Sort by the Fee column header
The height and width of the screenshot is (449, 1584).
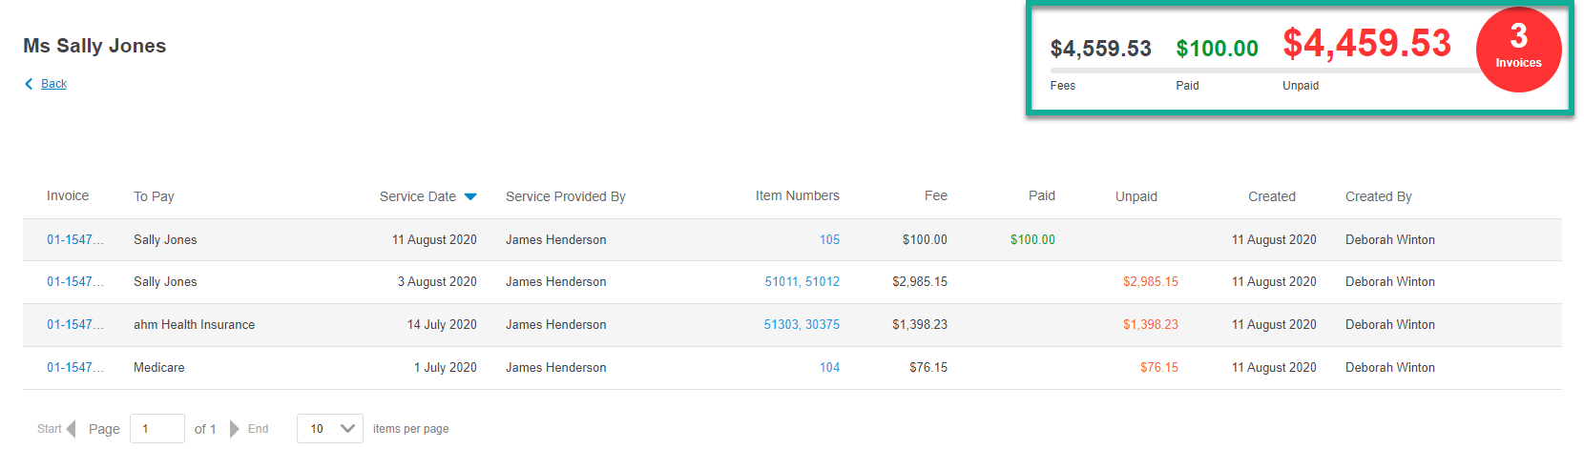(x=936, y=195)
